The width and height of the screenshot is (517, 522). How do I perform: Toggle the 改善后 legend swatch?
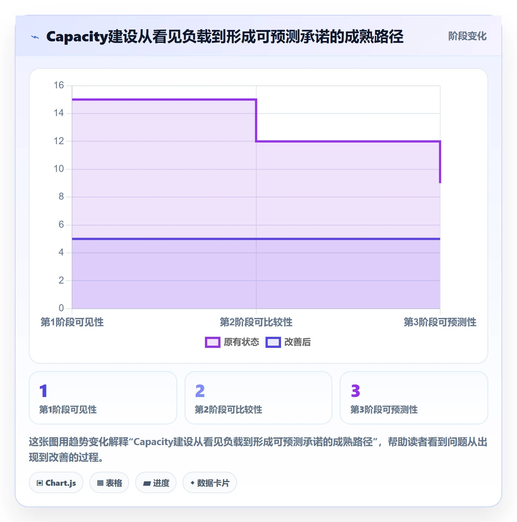click(x=273, y=342)
